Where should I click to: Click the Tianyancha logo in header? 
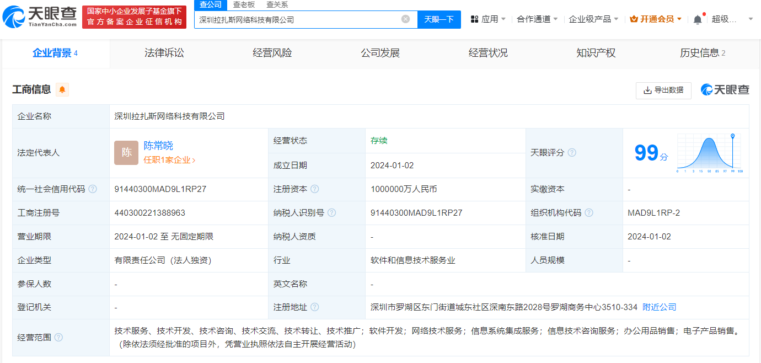tap(40, 17)
